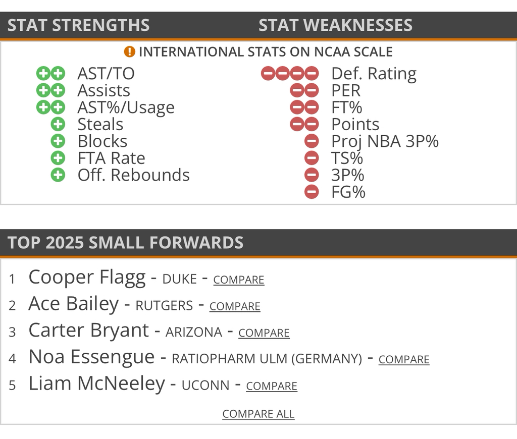Click the green plus icons beside AST/TO
The image size is (517, 439).
coord(50,74)
